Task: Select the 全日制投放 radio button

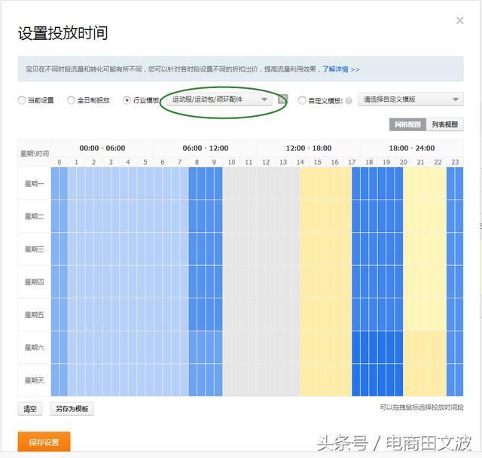Action: tap(71, 100)
